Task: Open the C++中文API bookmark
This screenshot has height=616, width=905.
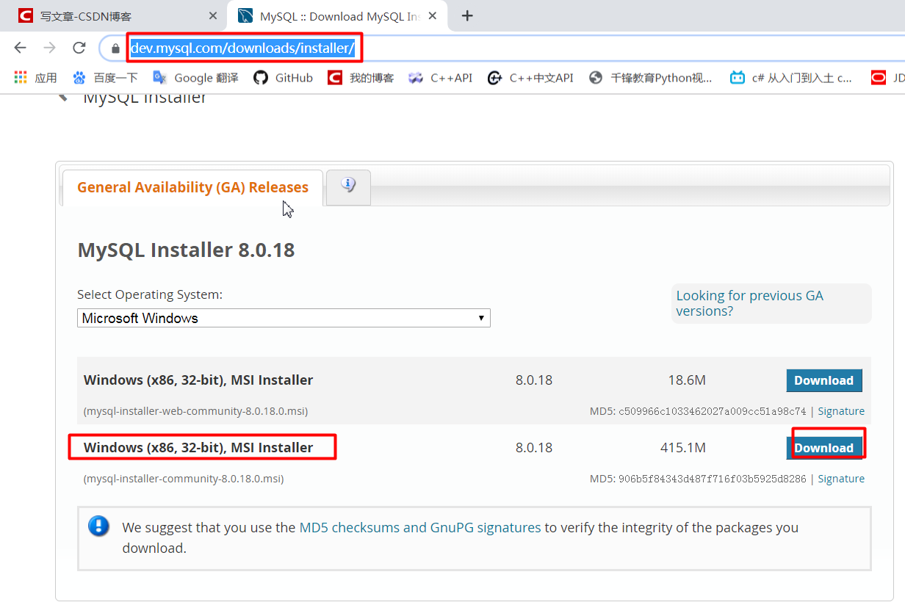Action: click(x=530, y=78)
